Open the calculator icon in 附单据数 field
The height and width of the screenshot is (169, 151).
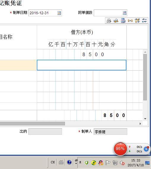point(125,13)
